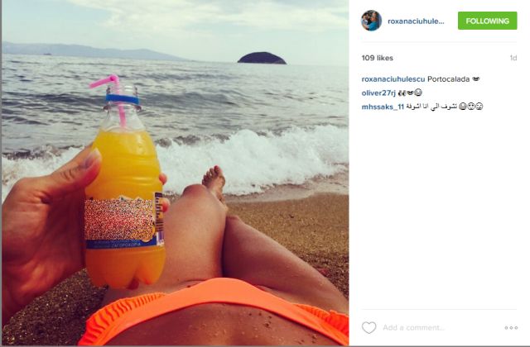This screenshot has height=347, width=530.
Task: Click the Portocalada caption text
Action: click(448, 79)
